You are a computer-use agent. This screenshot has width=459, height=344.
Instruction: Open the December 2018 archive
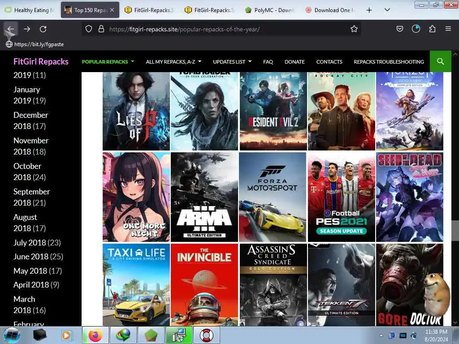pyautogui.click(x=31, y=120)
